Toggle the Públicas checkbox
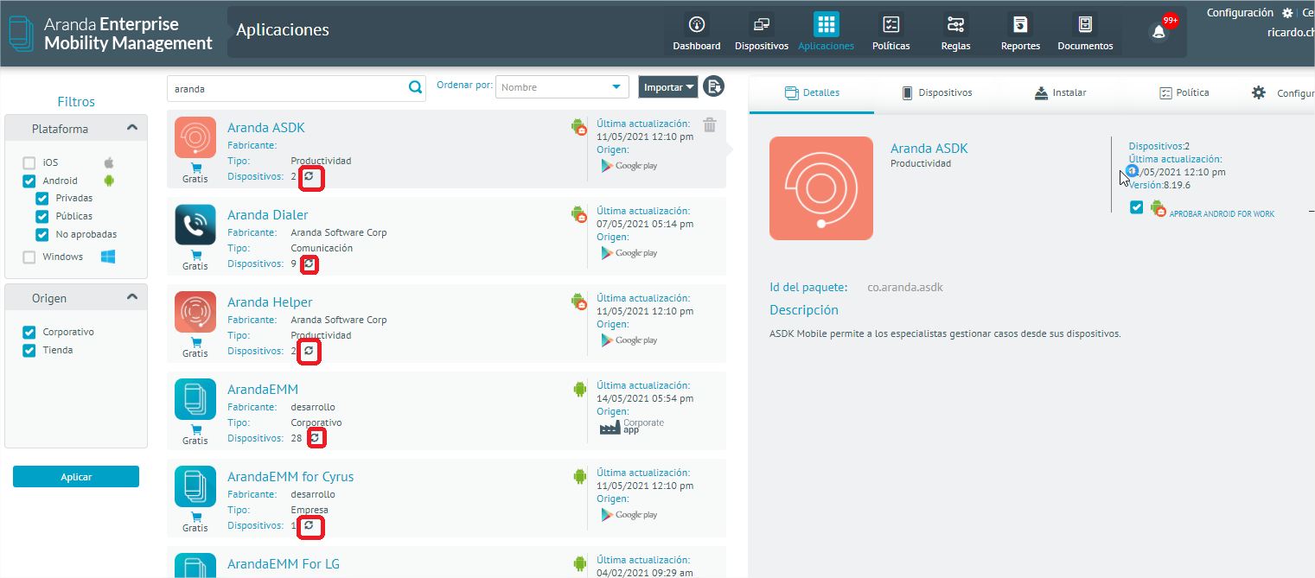This screenshot has width=1315, height=578. [x=41, y=216]
